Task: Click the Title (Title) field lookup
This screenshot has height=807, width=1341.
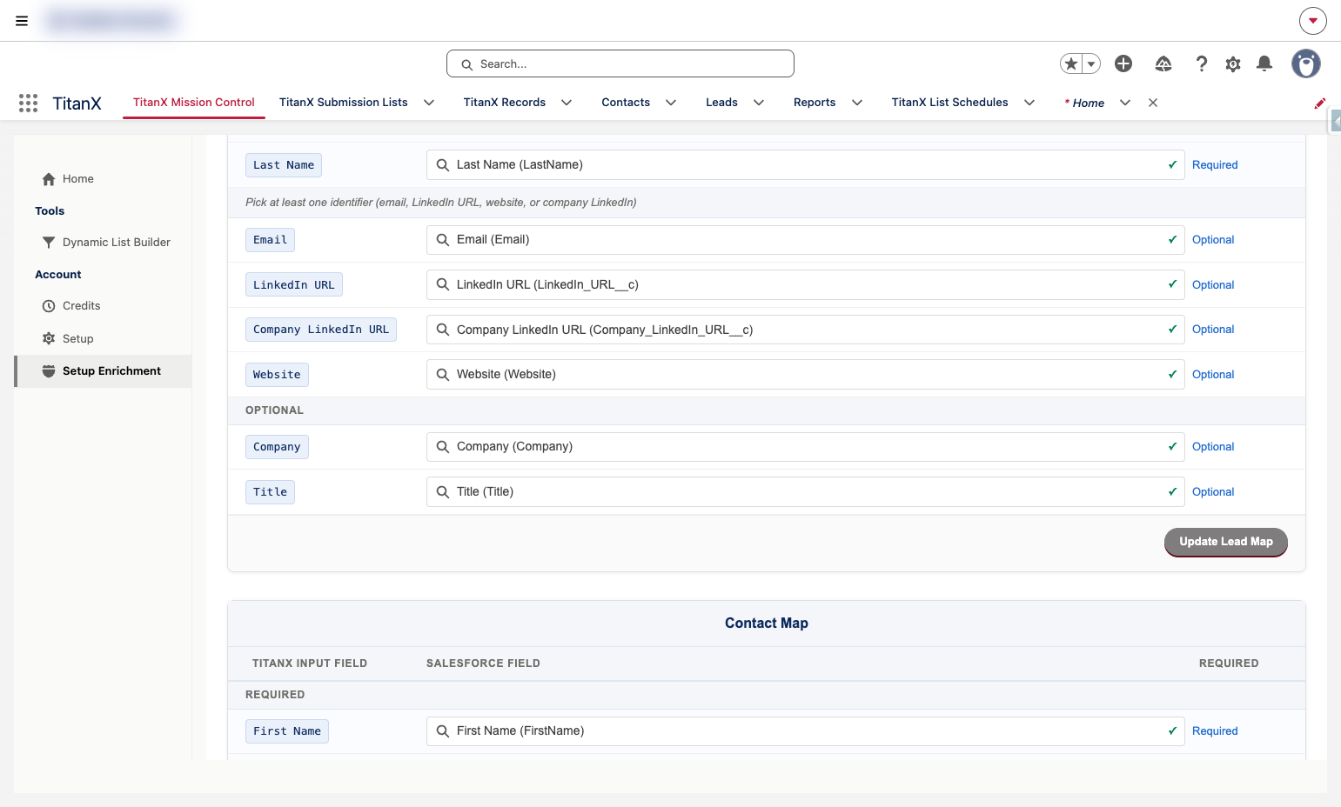Action: [x=805, y=492]
